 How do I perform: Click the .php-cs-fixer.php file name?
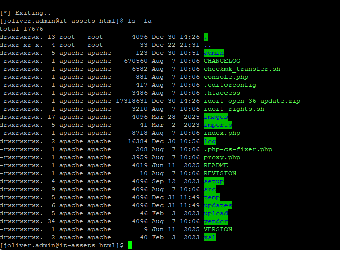pyautogui.click(x=238, y=149)
